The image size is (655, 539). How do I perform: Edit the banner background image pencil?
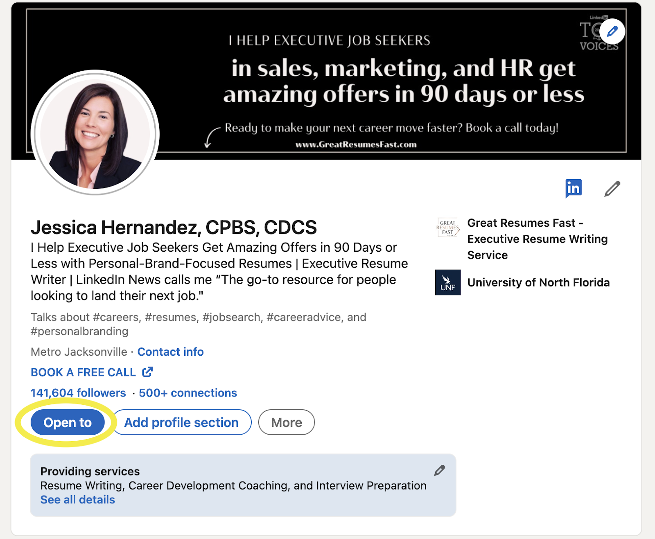612,32
